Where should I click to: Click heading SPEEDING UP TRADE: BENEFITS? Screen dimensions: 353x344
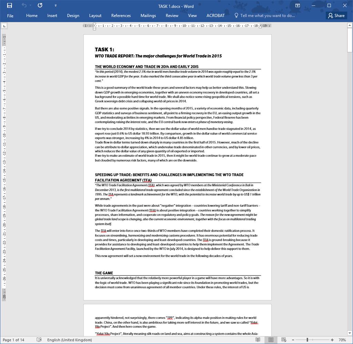point(169,177)
